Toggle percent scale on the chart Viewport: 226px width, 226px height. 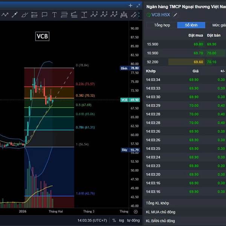114,220
